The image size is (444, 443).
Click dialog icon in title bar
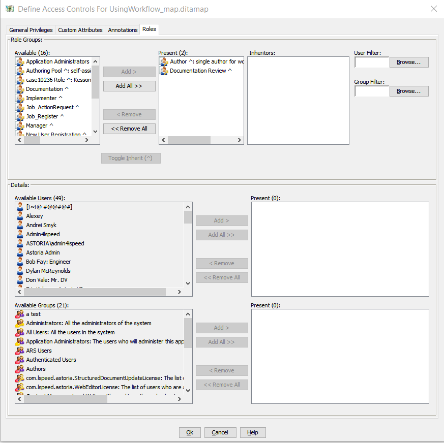point(9,9)
